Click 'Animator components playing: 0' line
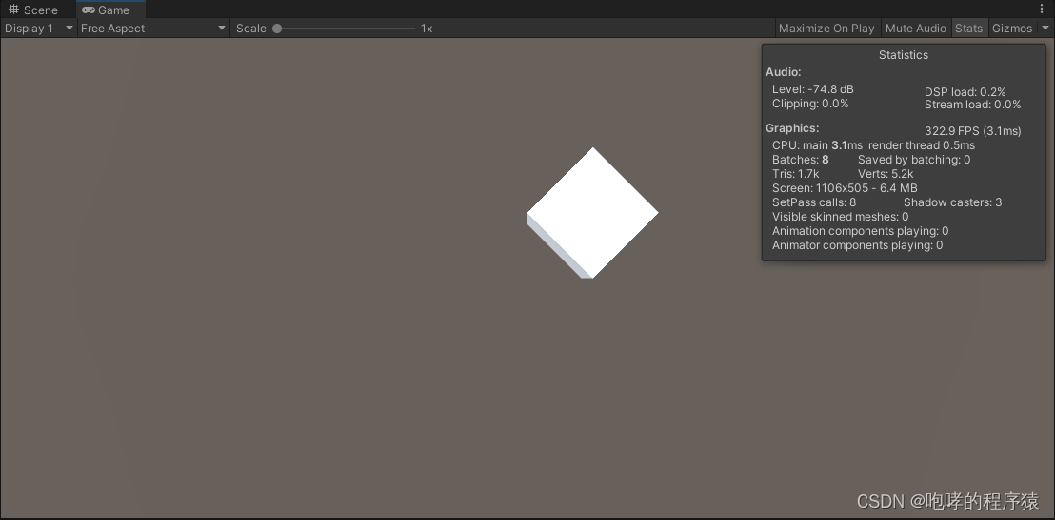 pos(857,245)
